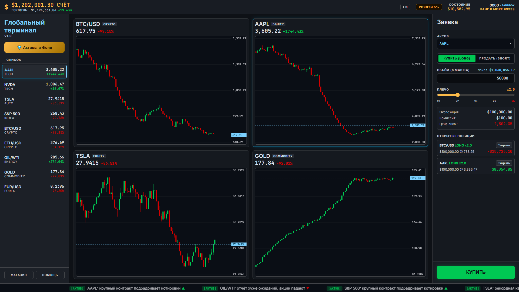Click the S&P 500 news ticker headline

[x=394, y=288]
